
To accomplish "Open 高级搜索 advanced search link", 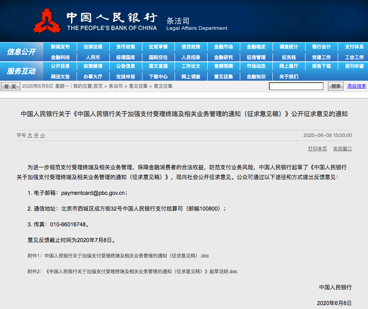I will click(x=356, y=86).
